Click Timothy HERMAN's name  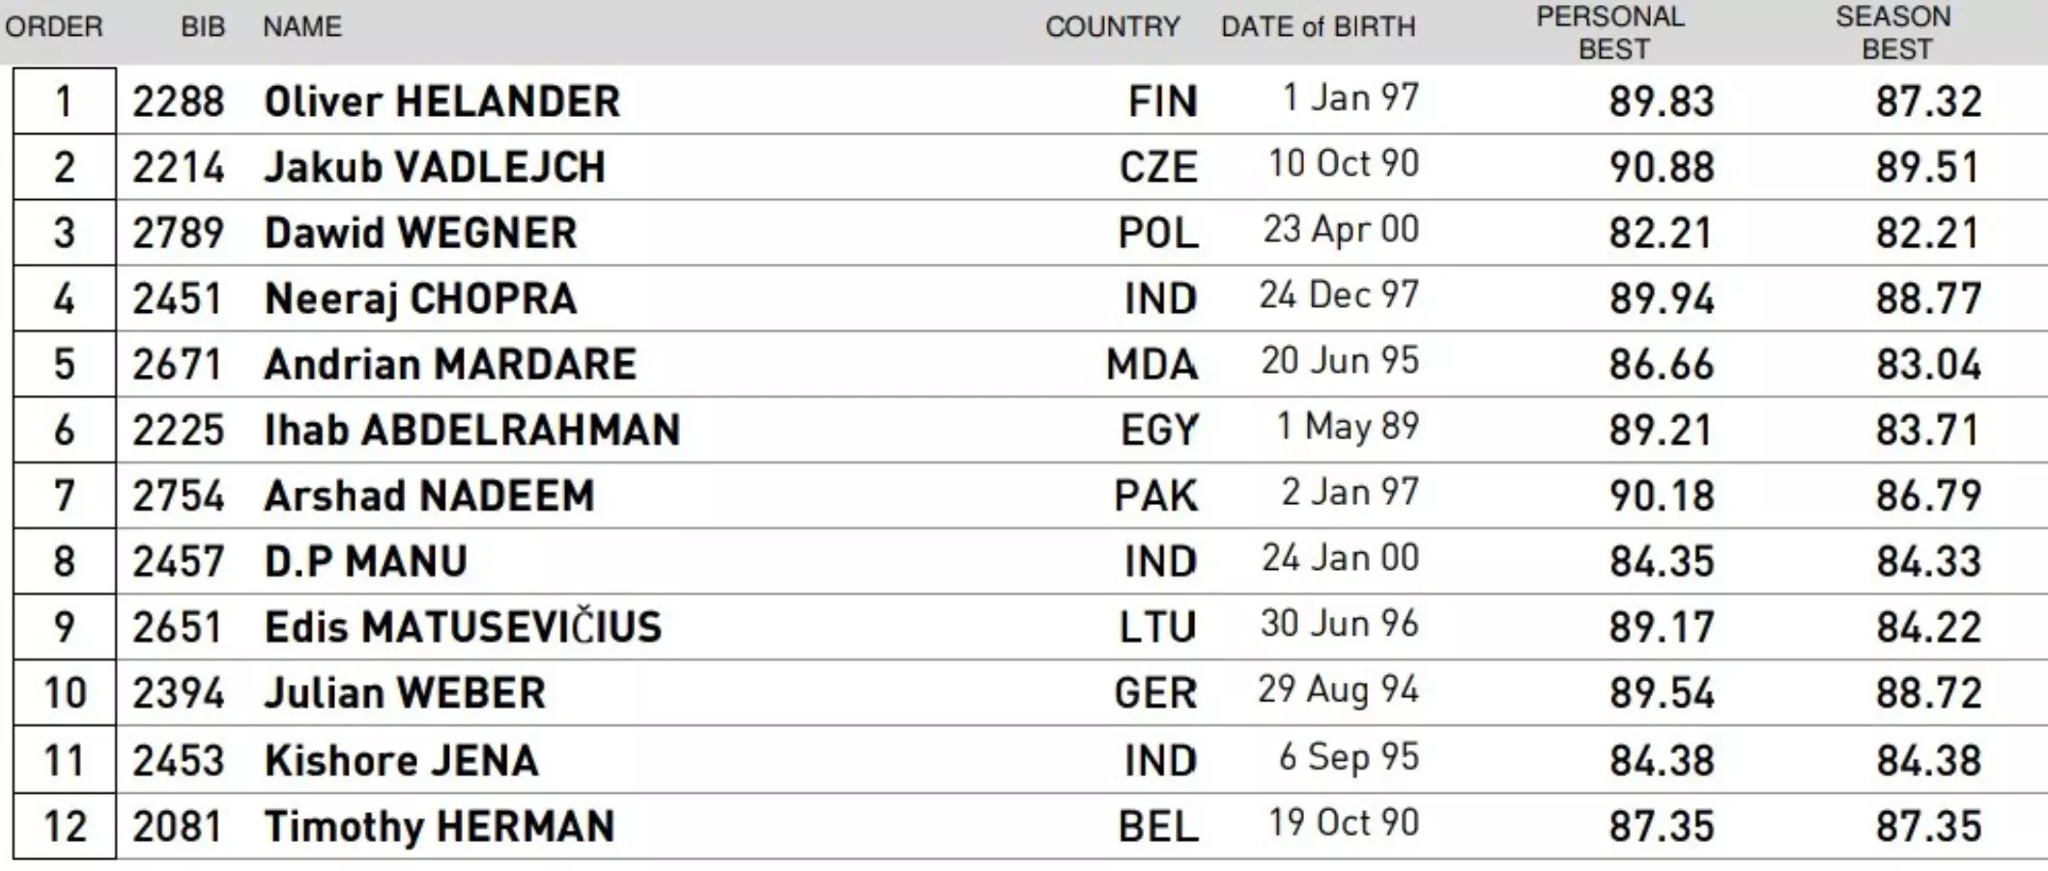440,826
